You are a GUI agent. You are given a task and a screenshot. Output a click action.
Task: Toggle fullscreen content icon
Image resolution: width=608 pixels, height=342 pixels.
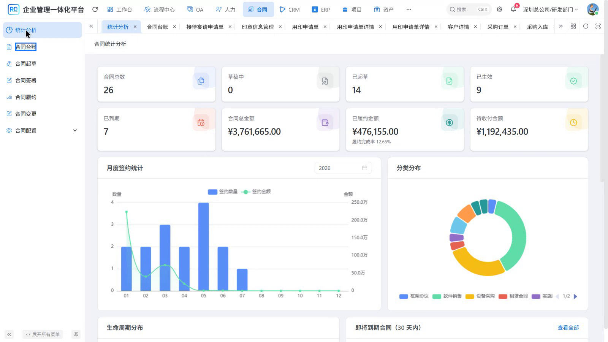[598, 26]
